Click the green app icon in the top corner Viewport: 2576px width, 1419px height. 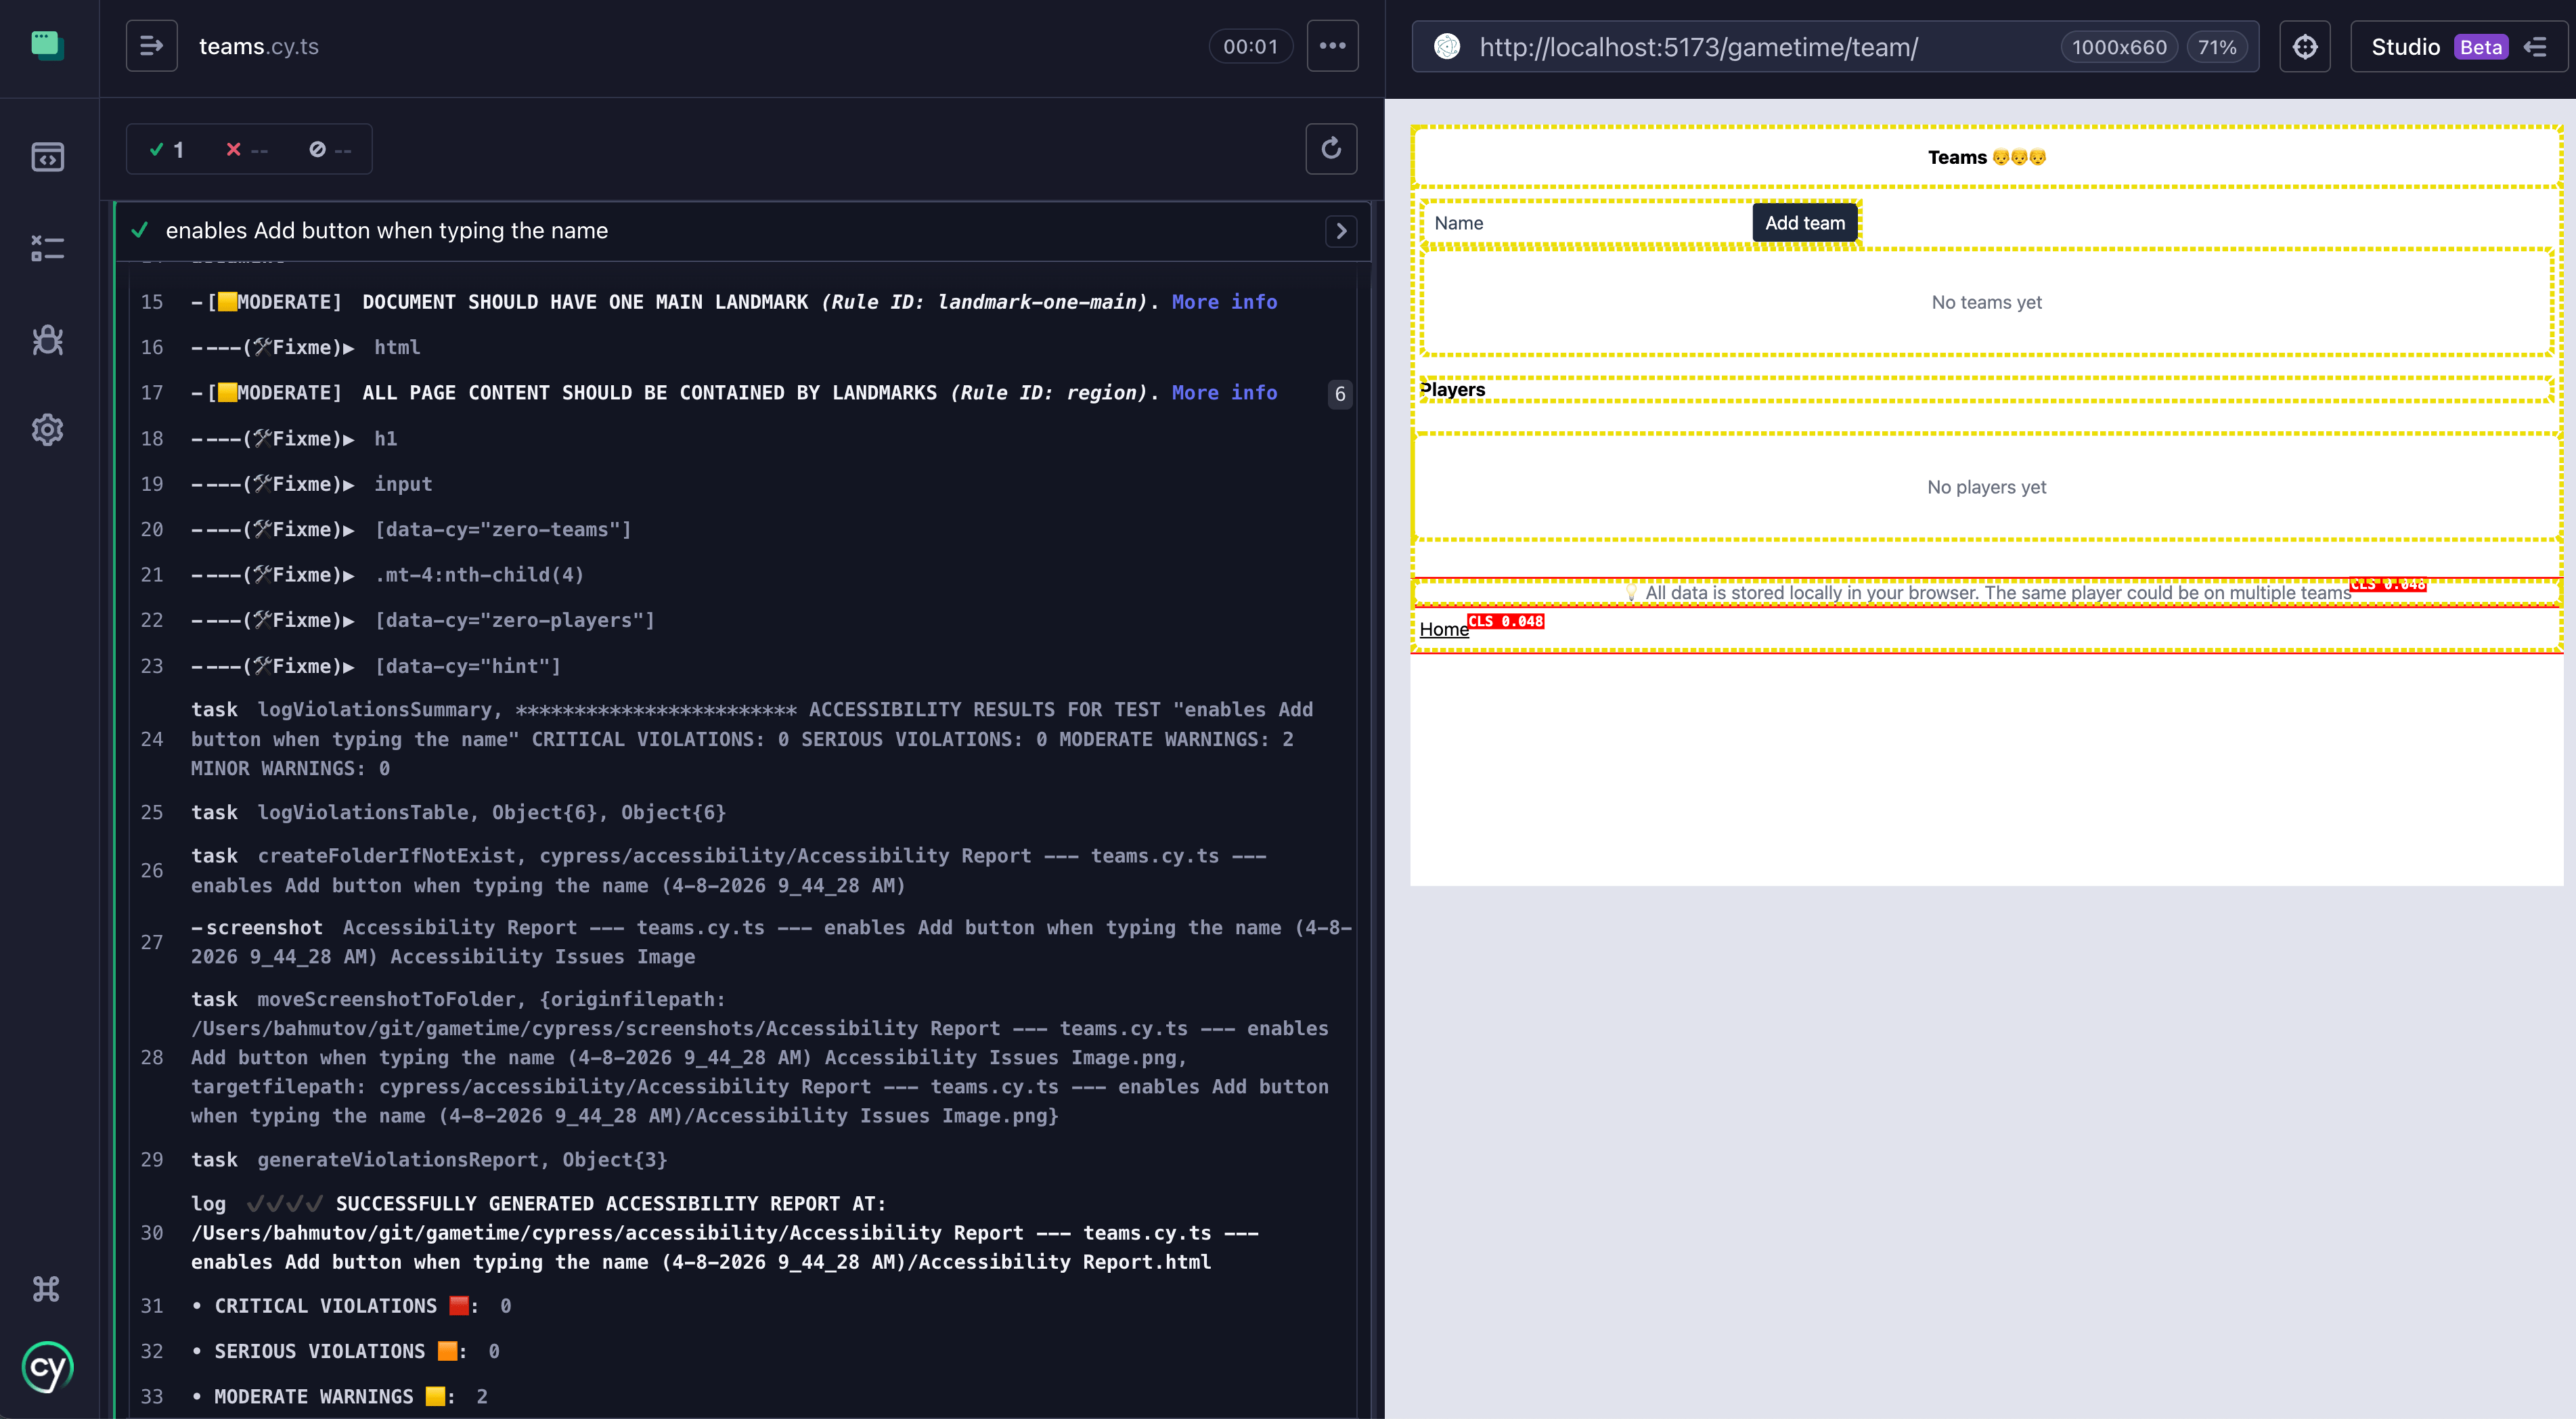pos(48,45)
